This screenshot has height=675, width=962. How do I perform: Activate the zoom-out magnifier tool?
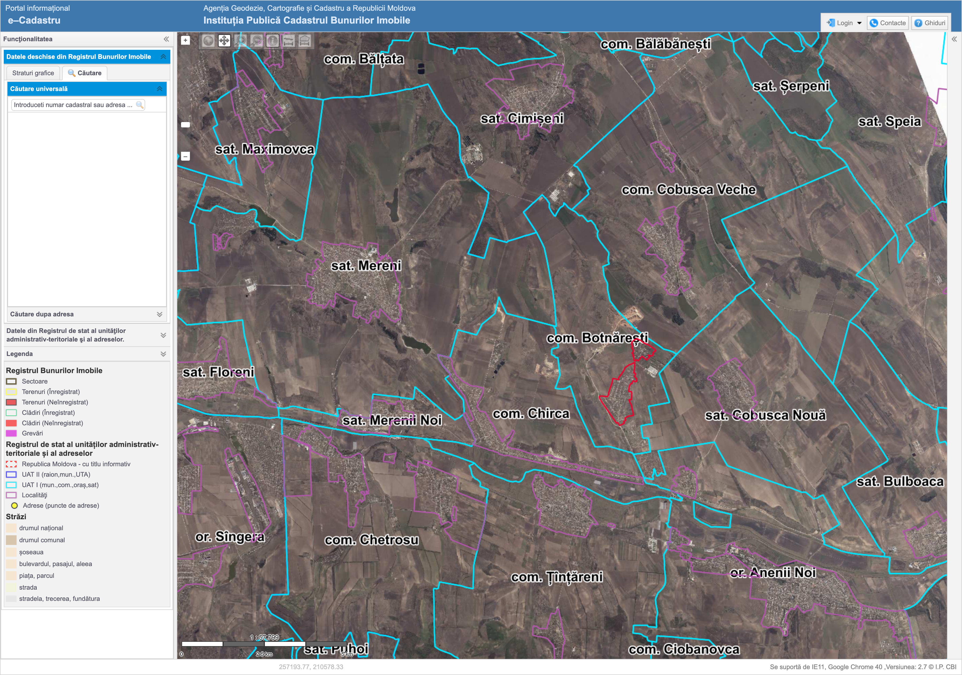(256, 41)
